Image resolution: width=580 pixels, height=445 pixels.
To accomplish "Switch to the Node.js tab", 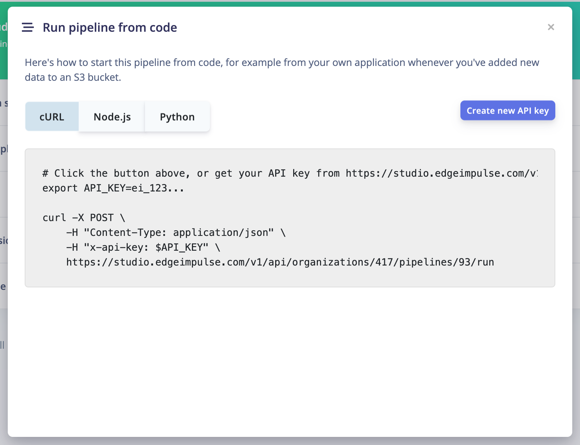I will [x=112, y=117].
